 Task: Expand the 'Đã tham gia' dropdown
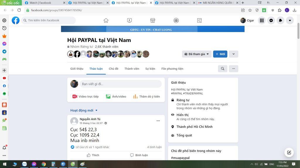[197, 54]
